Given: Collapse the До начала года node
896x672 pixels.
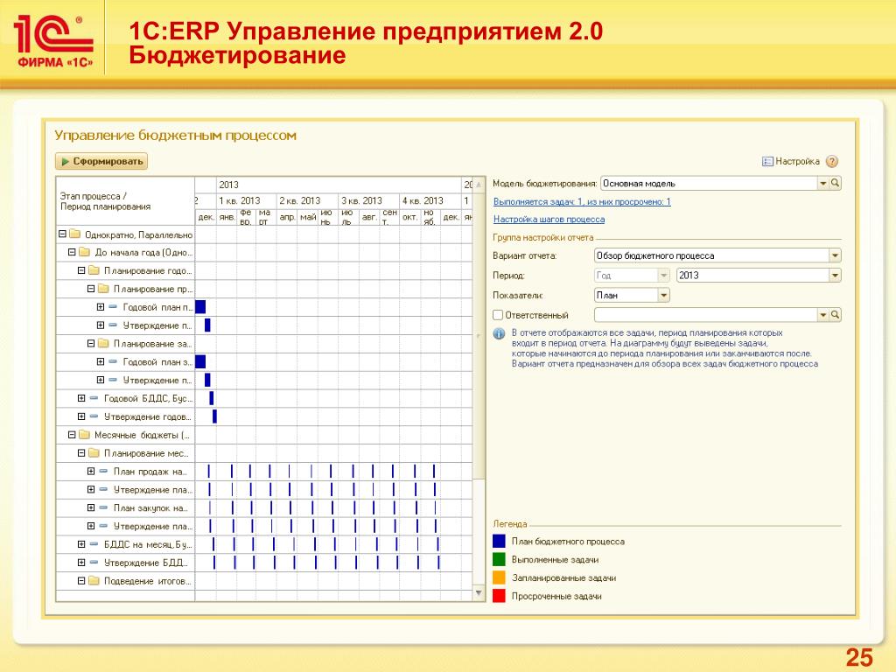Looking at the screenshot, I should pos(72,252).
